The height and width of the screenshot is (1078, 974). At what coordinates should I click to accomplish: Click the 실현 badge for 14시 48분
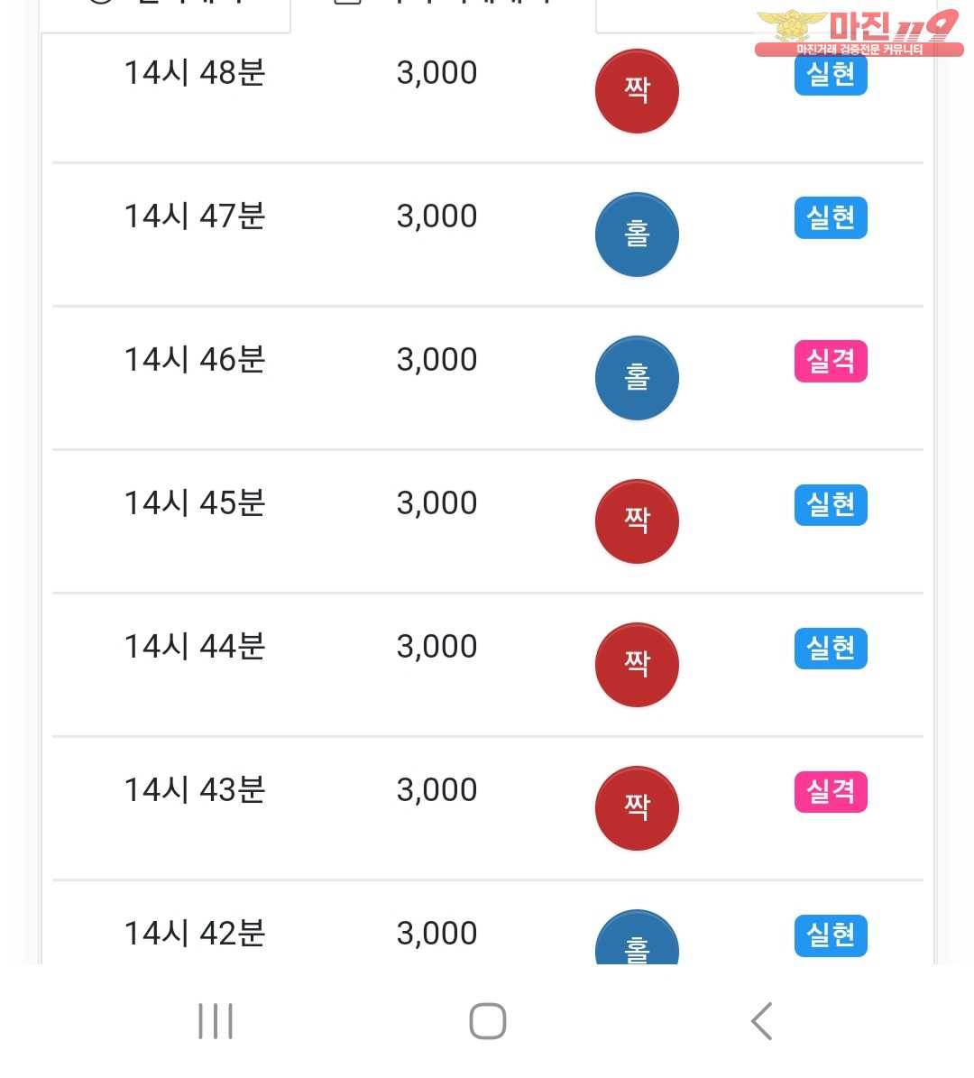[x=831, y=74]
